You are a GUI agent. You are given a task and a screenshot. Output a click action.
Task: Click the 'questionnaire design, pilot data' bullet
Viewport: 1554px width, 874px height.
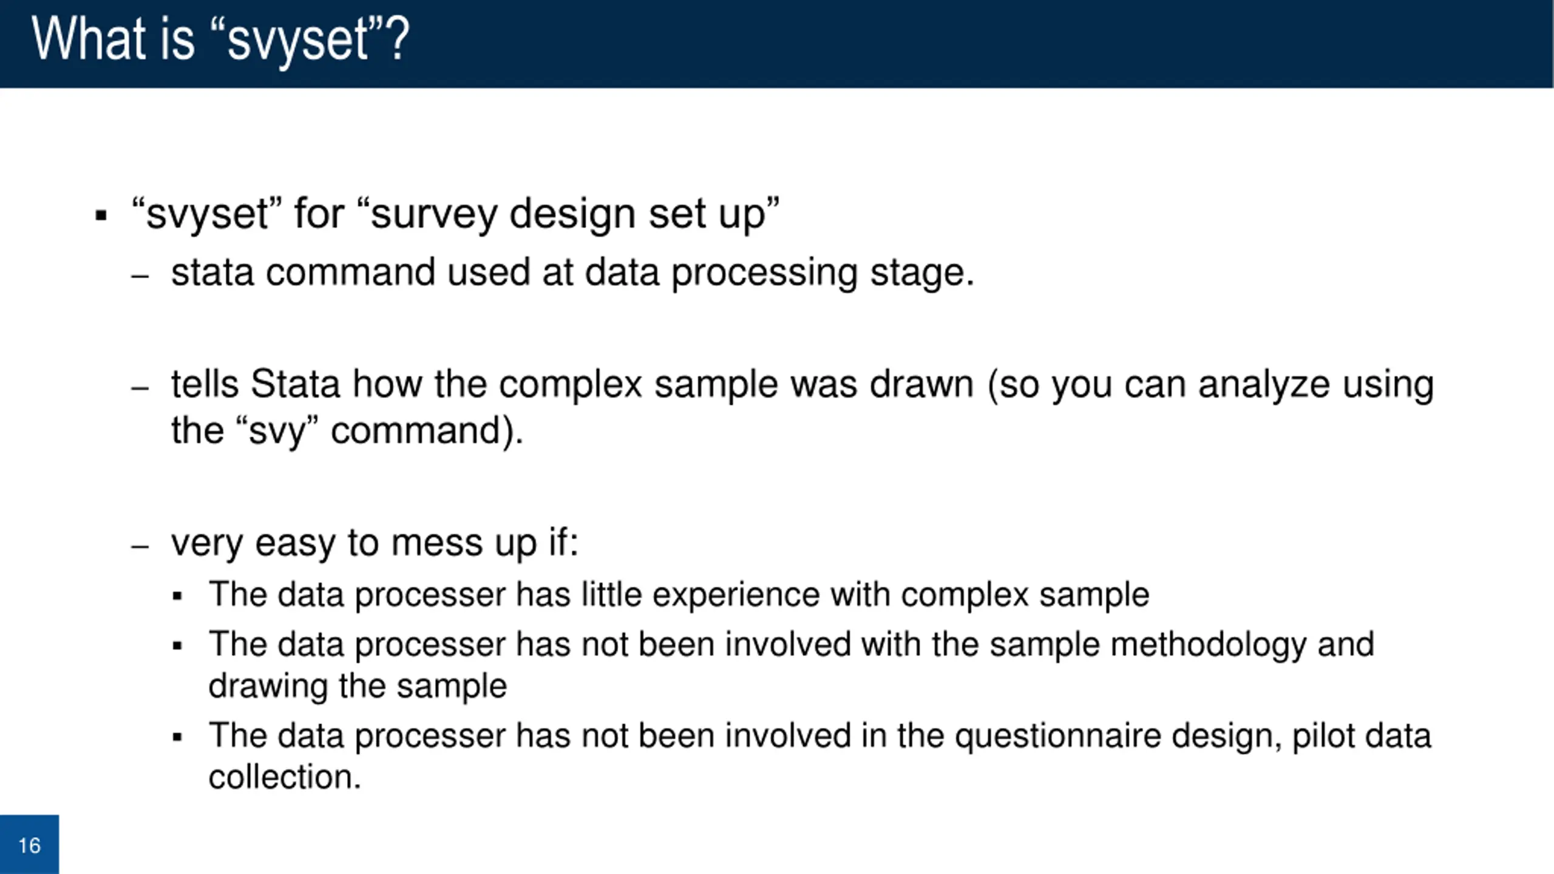[819, 736]
